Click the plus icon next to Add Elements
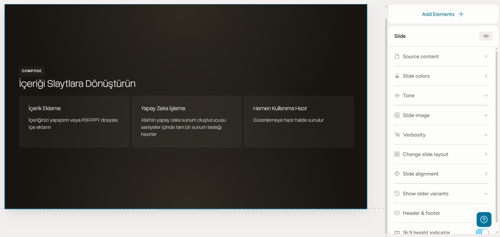The image size is (500, 237). [x=461, y=14]
